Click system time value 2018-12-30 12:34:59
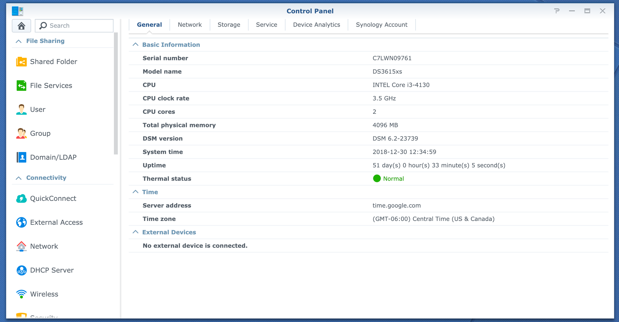 404,152
